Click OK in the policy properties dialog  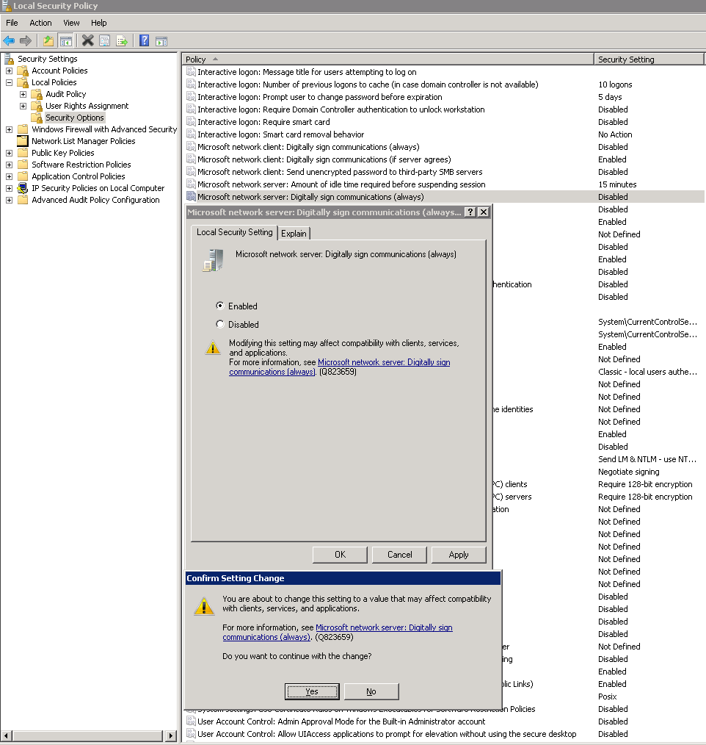click(x=340, y=555)
